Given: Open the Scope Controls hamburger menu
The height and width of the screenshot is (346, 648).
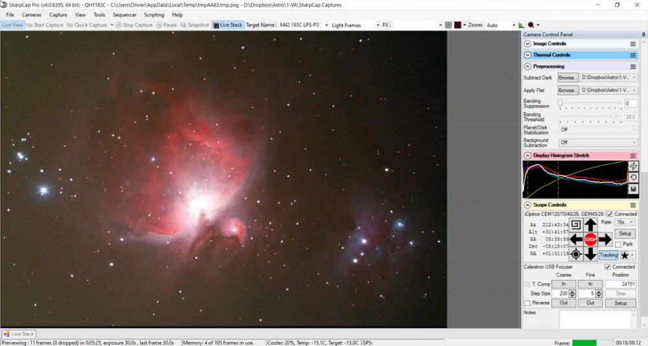Looking at the screenshot, I should pyautogui.click(x=632, y=205).
